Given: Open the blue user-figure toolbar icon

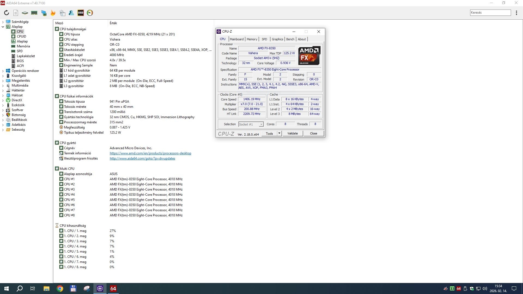Looking at the screenshot, I should coord(71,13).
